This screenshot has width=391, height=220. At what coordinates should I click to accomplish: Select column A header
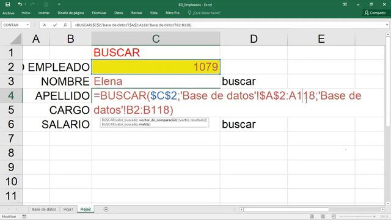tap(36, 39)
